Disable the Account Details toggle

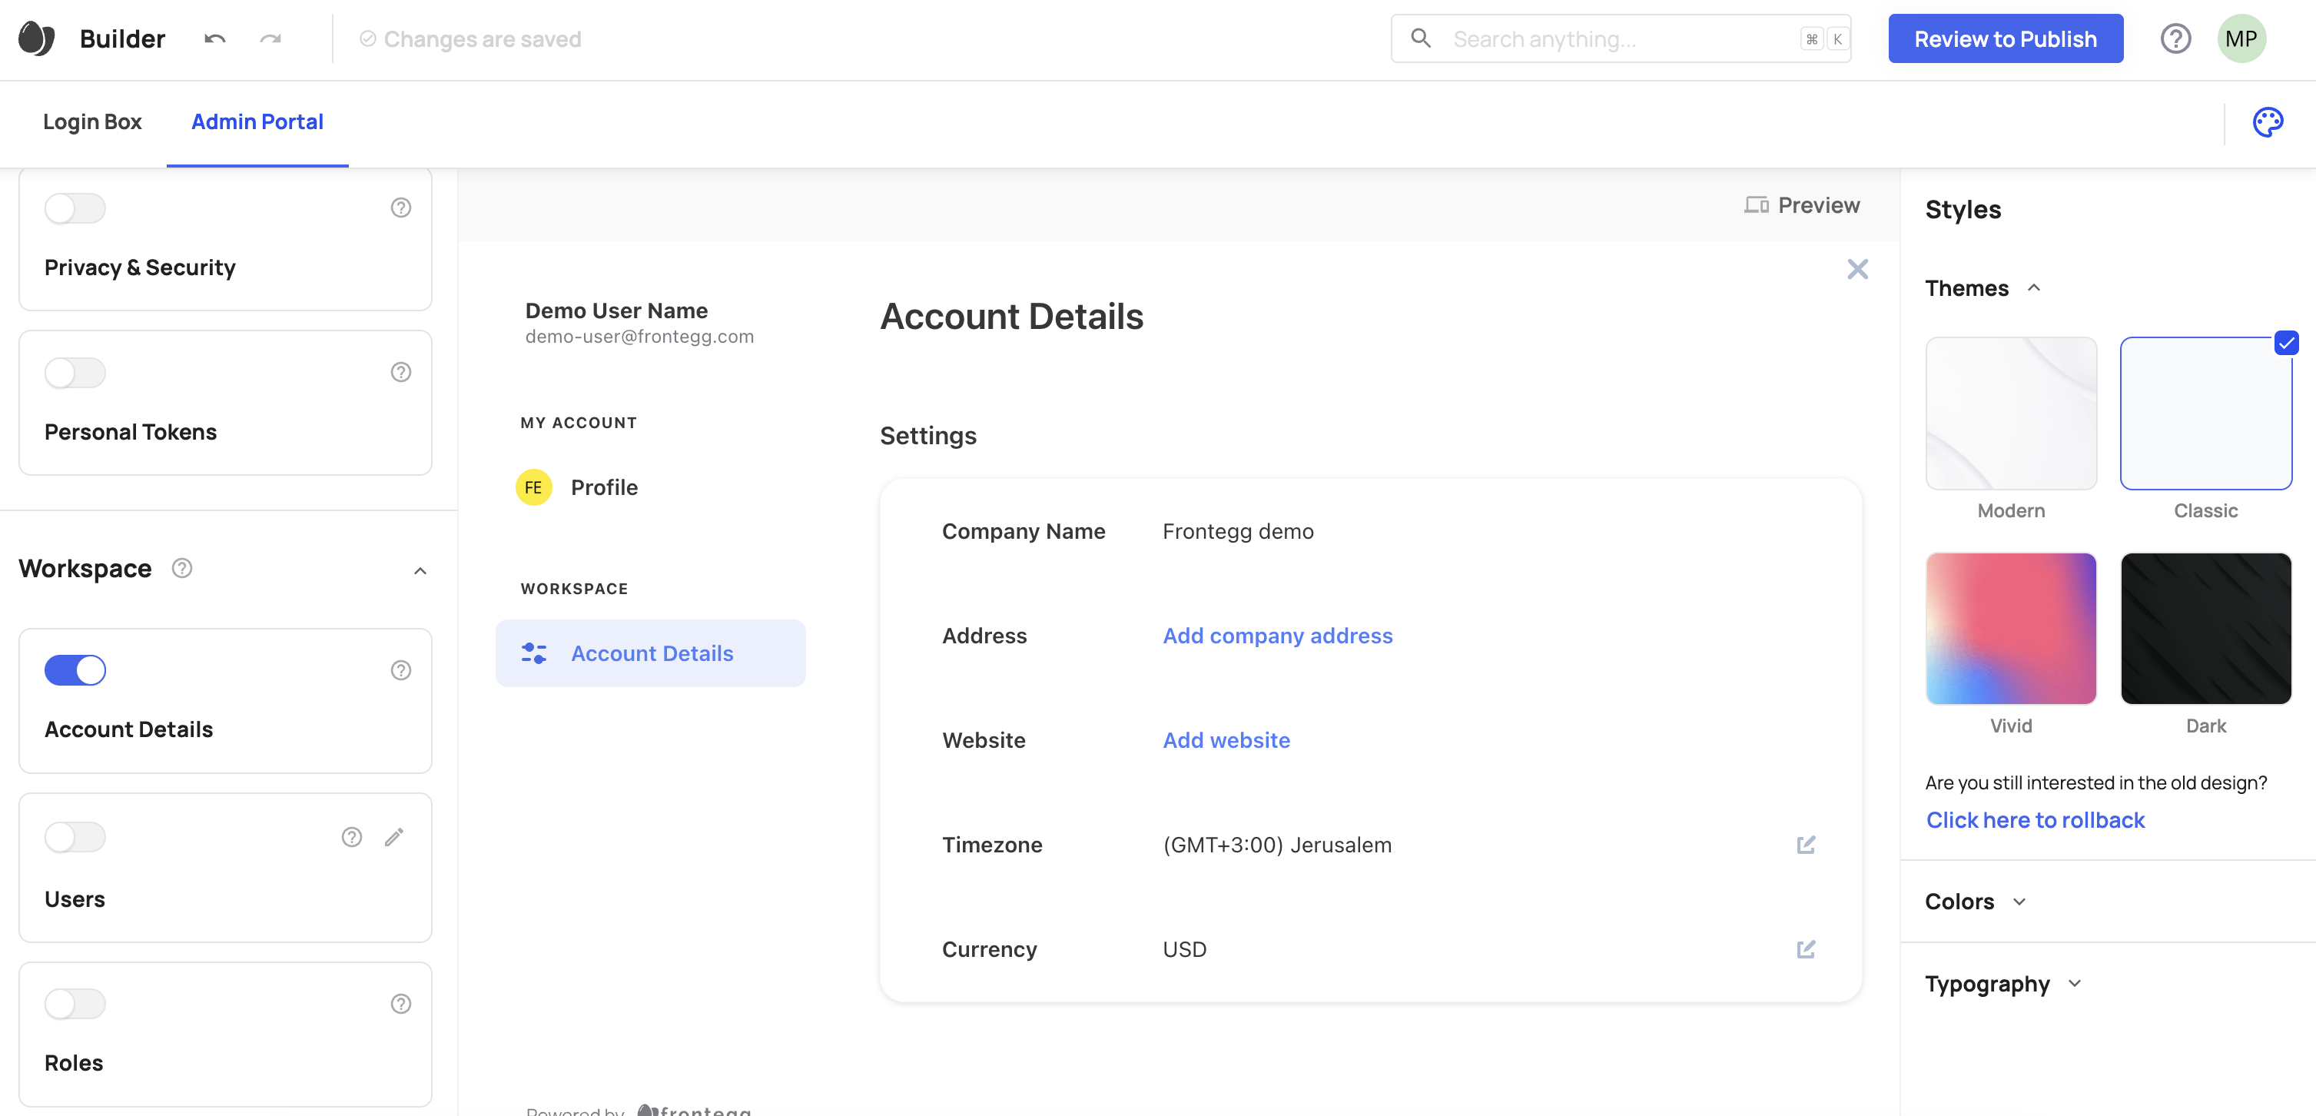(75, 670)
